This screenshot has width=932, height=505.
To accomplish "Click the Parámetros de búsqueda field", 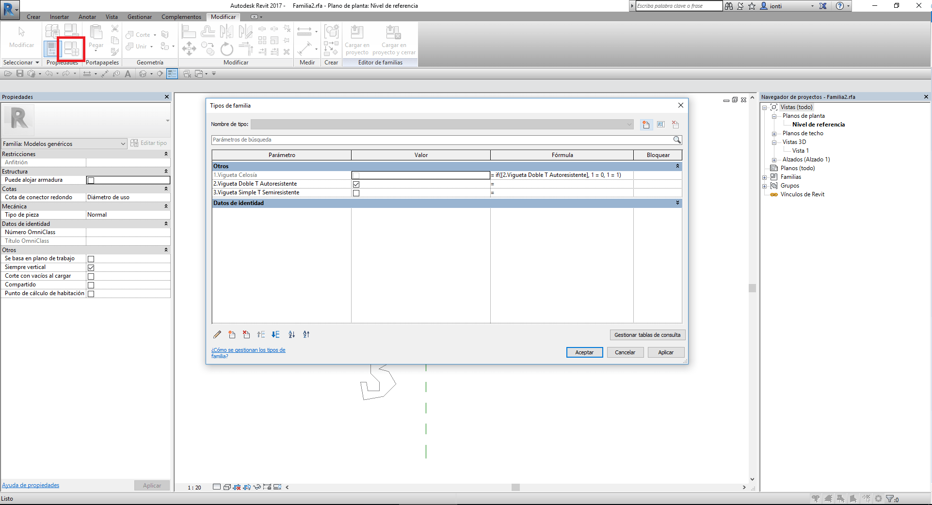I will point(442,140).
